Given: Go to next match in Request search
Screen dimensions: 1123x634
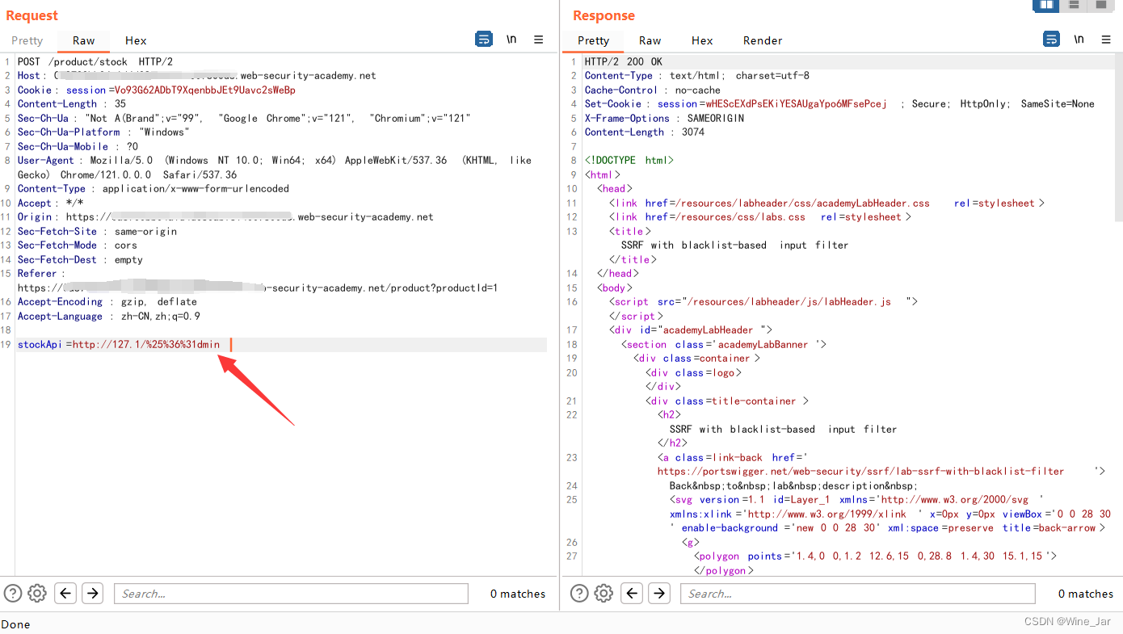Looking at the screenshot, I should [93, 594].
